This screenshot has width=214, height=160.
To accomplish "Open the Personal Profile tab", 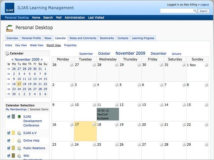I will [31, 38].
